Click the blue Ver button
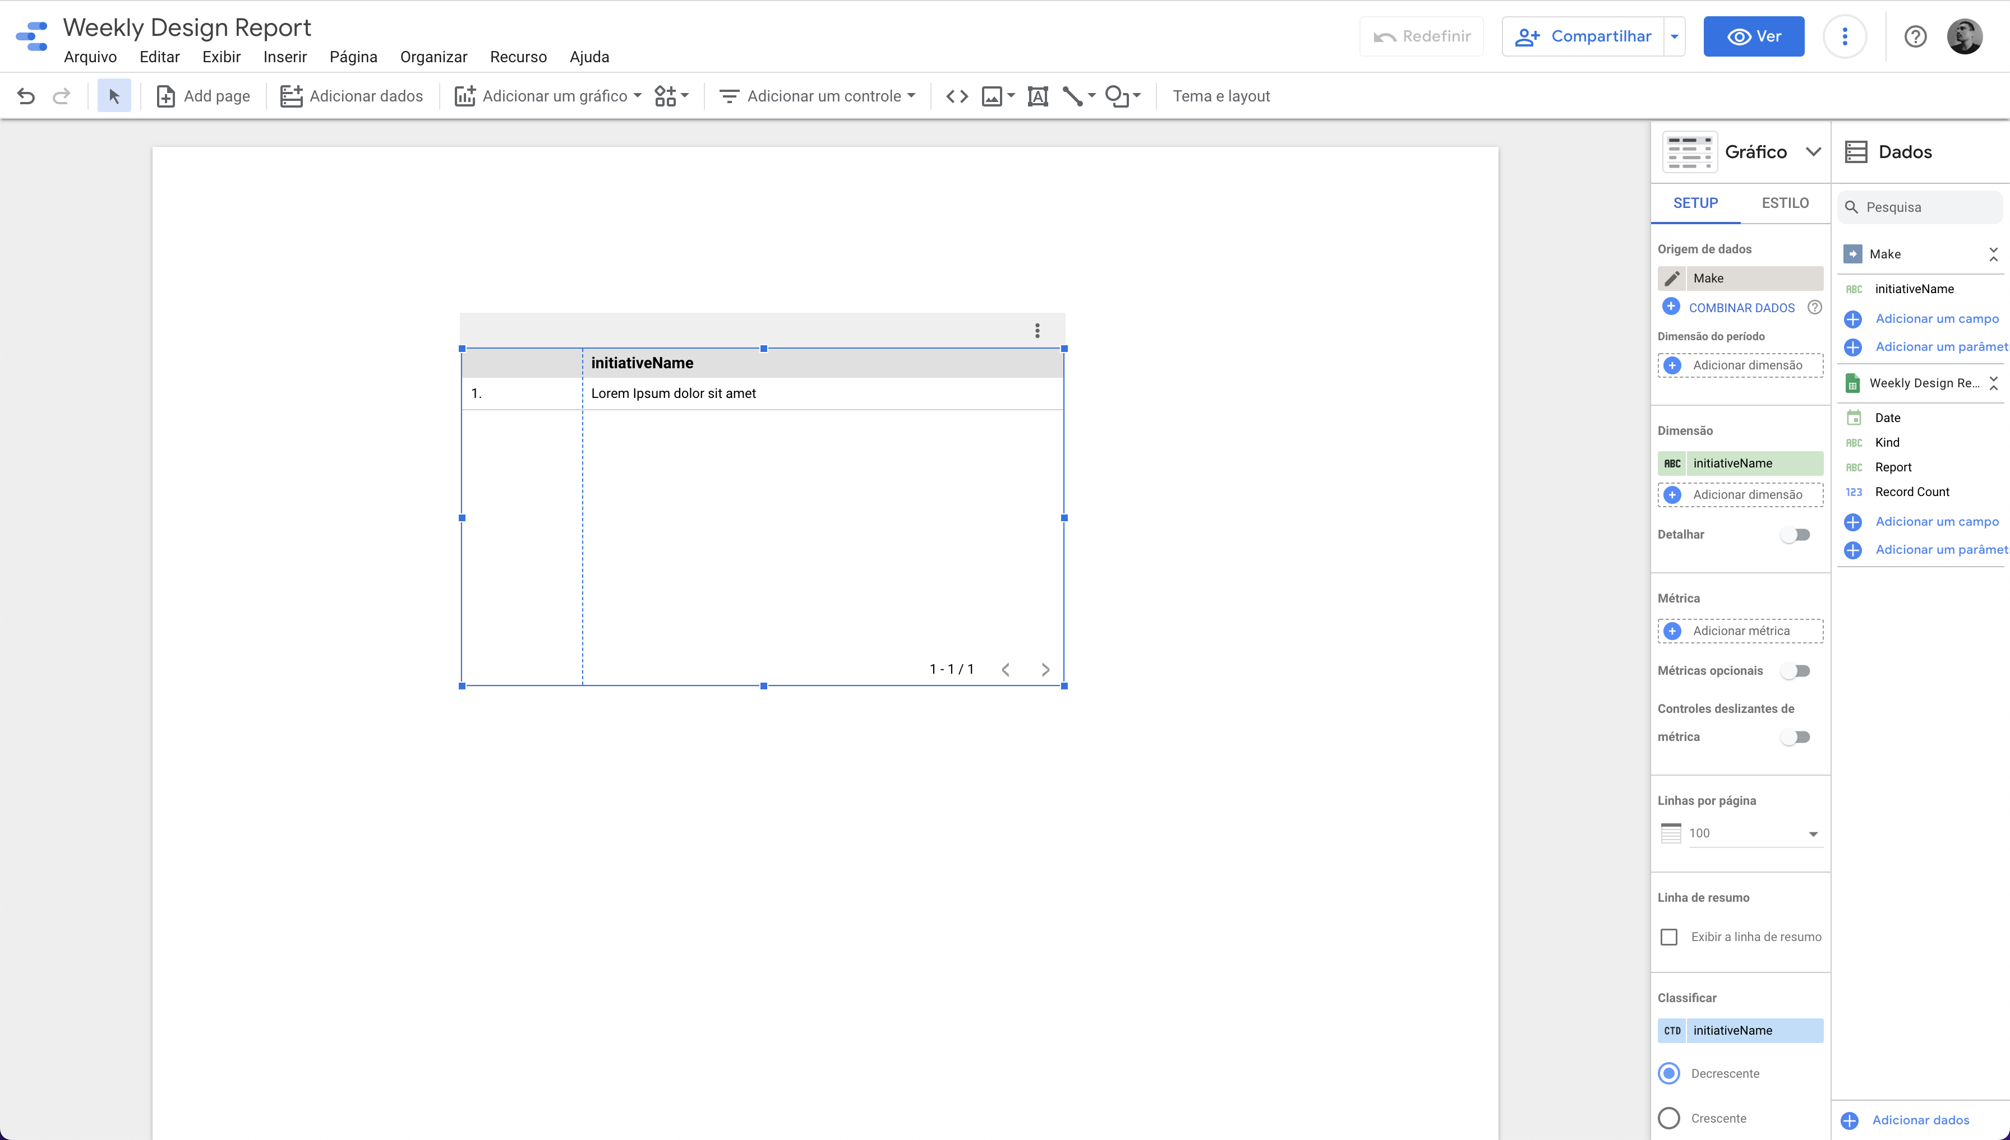 [x=1753, y=37]
